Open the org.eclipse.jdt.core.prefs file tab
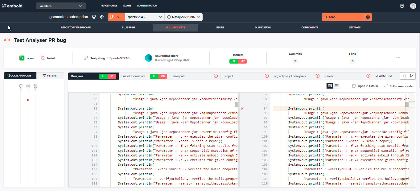The image size is (420, 191). [297, 76]
